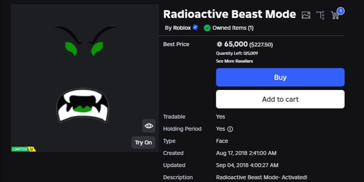Click the Quantity Left 0/5,009 text

237,53
